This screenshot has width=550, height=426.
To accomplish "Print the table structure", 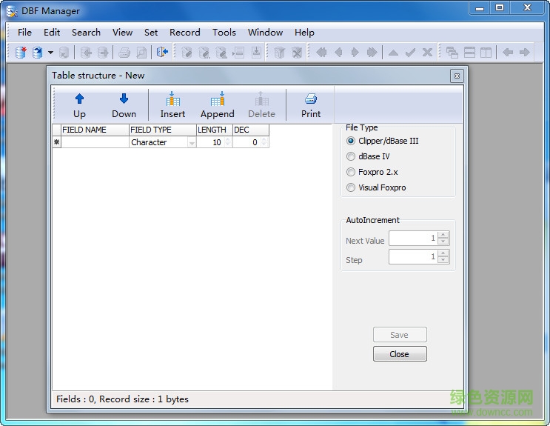I will pos(311,106).
